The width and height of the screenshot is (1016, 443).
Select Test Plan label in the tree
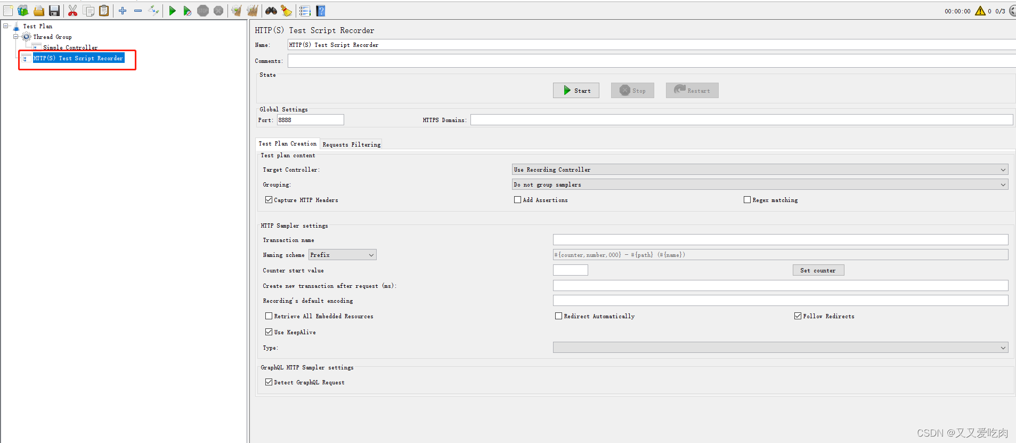tap(38, 26)
